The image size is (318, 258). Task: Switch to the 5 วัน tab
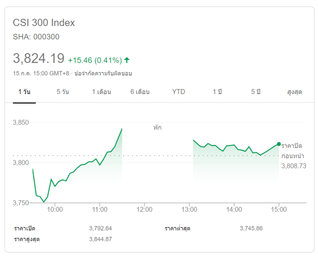coord(63,92)
